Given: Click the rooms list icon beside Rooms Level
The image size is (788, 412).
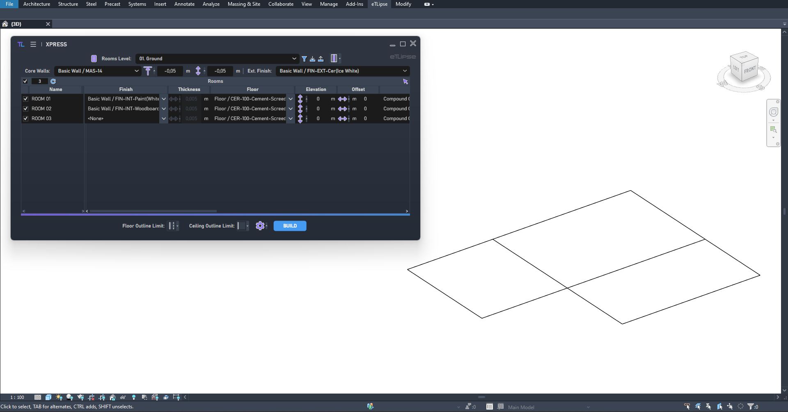Looking at the screenshot, I should [x=94, y=59].
